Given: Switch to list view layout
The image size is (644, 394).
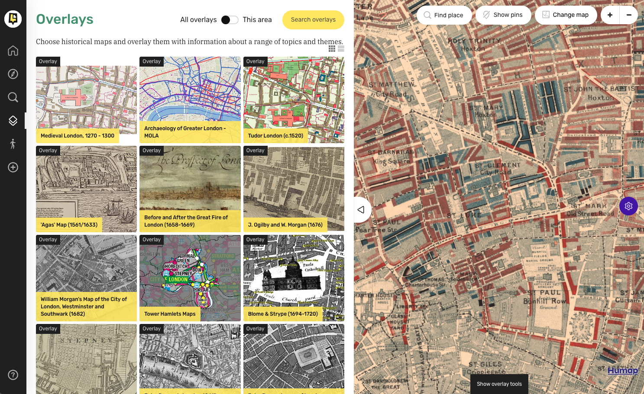Looking at the screenshot, I should click(x=341, y=49).
